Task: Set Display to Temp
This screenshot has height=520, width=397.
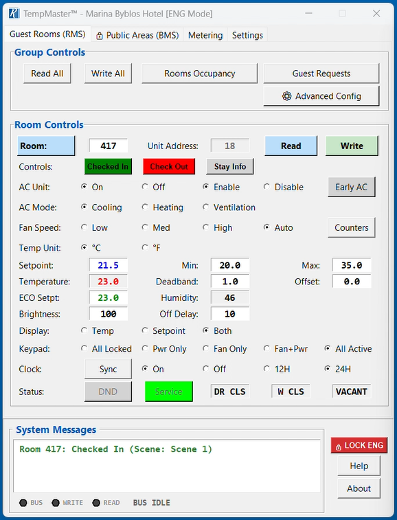Action: tap(98, 331)
